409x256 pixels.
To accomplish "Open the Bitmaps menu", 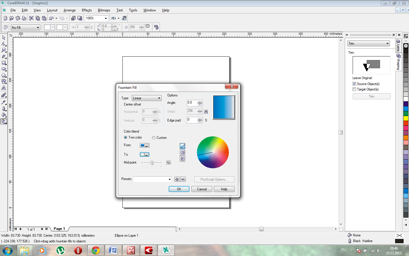I will [x=104, y=10].
